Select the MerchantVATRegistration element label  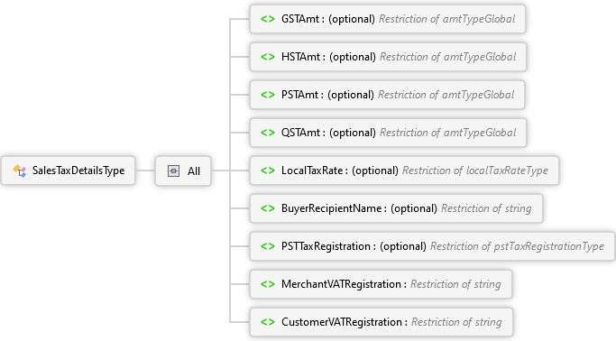point(341,284)
